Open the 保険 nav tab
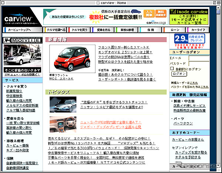 [x=150, y=30]
